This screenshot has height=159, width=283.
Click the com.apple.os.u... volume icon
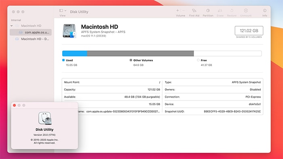21,32
